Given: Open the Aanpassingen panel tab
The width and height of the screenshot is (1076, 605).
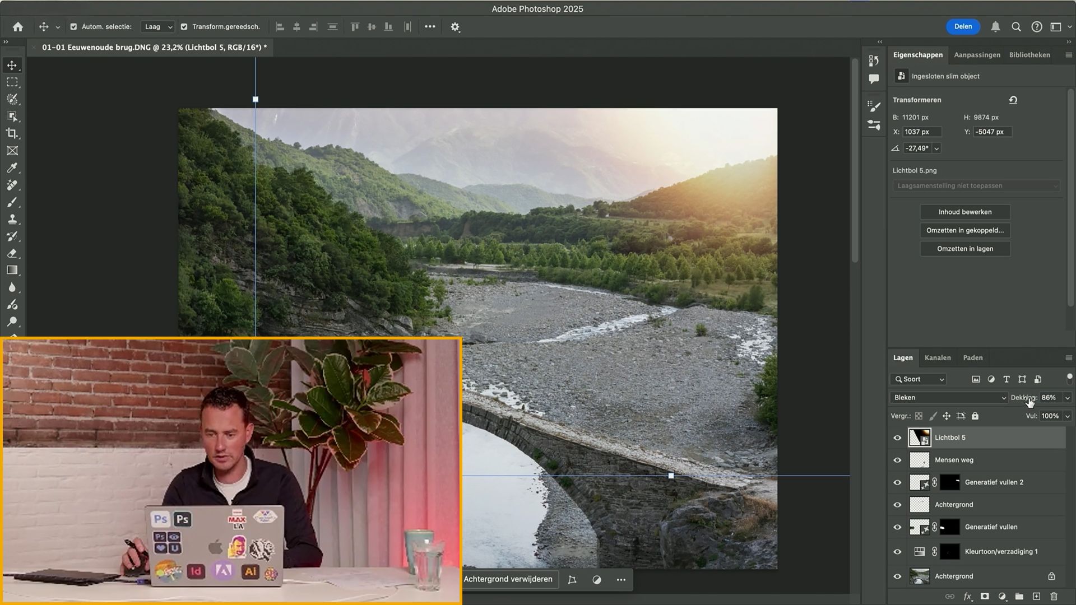Looking at the screenshot, I should (976, 55).
